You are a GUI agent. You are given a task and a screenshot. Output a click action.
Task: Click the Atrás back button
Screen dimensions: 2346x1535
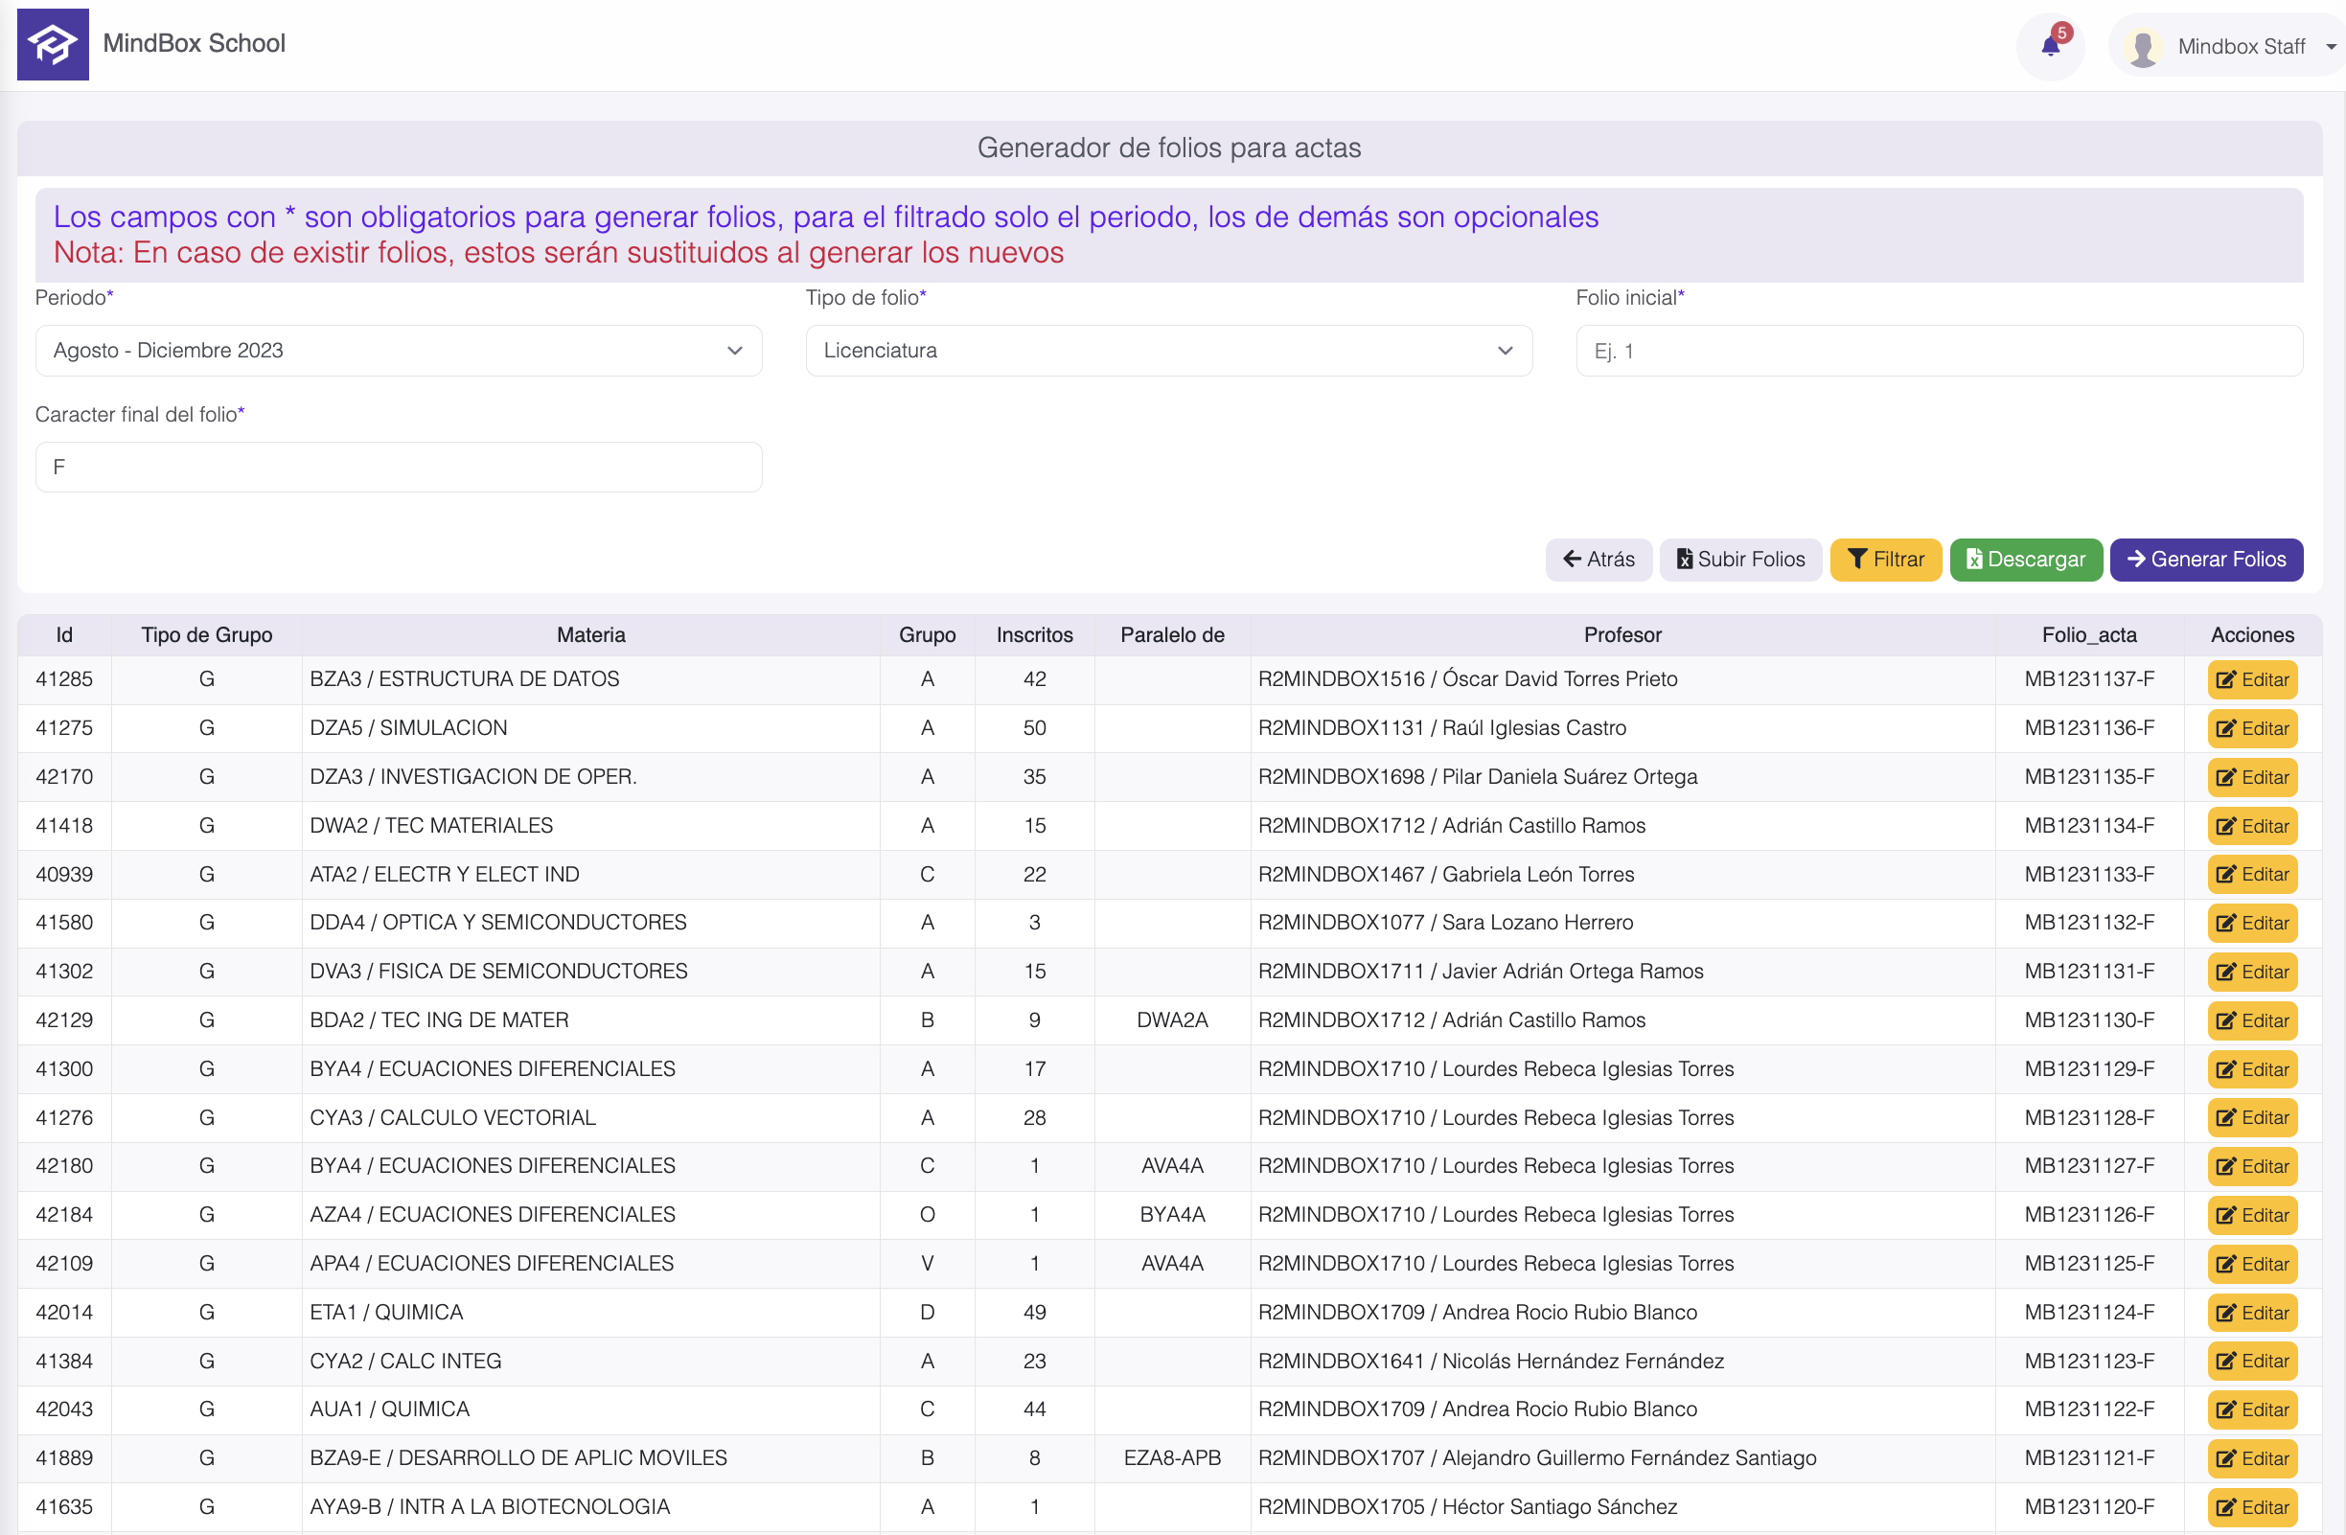(1598, 560)
